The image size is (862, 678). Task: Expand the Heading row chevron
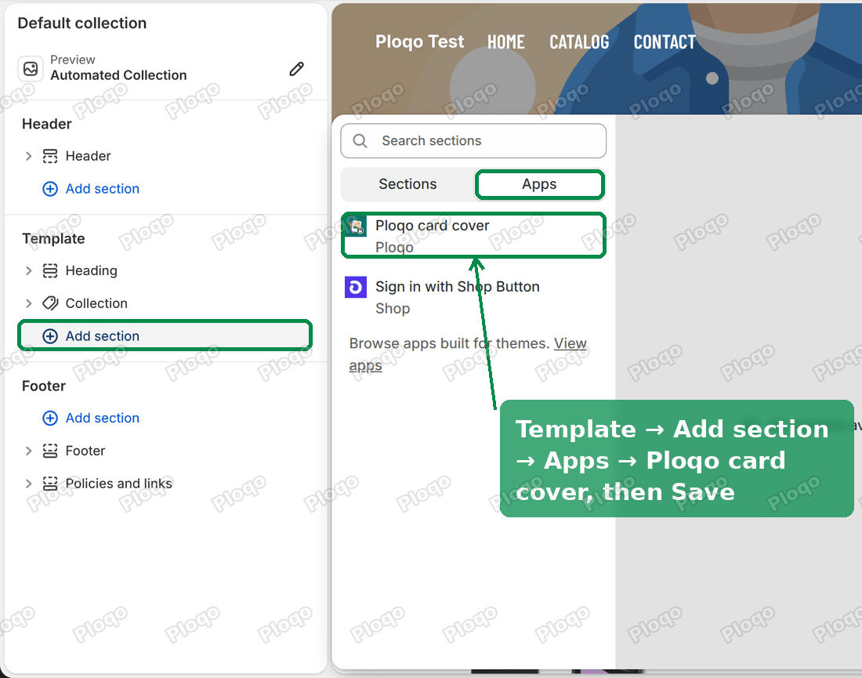(28, 270)
